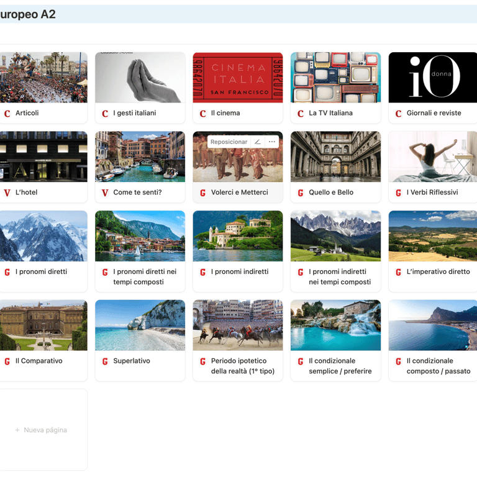The height and width of the screenshot is (477, 477).
Task: Click G icon beside Il condizionale semplice / preferire
Action: [x=301, y=361]
